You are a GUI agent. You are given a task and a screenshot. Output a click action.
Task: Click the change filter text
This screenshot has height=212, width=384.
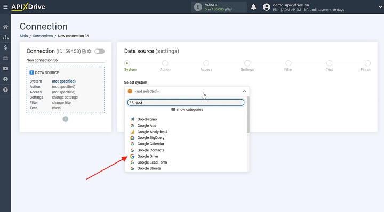pyautogui.click(x=62, y=102)
